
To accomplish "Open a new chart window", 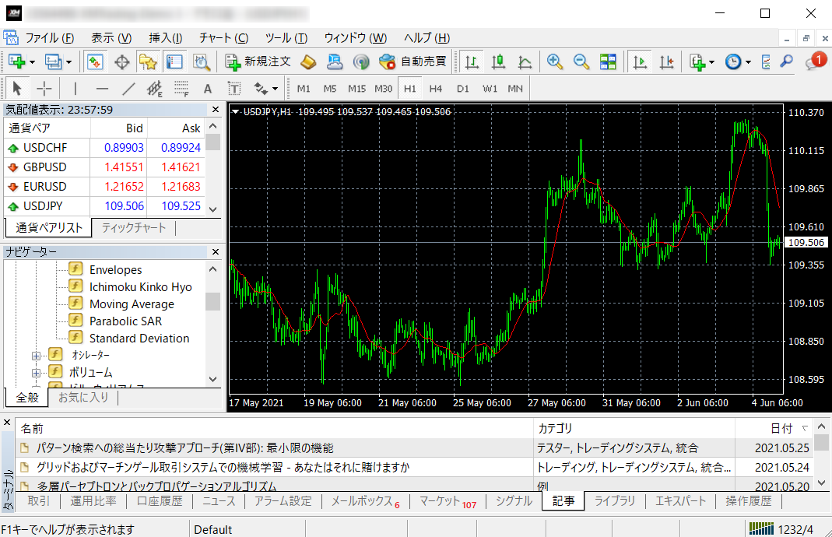I will (17, 61).
